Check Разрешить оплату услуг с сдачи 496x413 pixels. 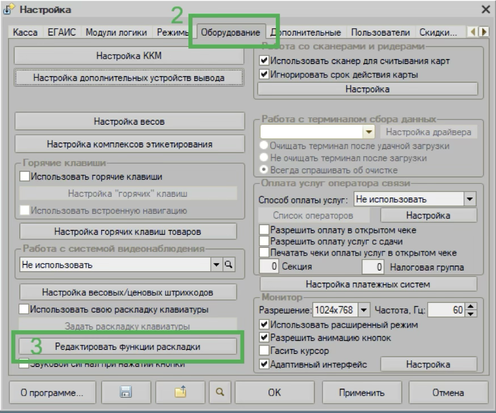point(264,241)
